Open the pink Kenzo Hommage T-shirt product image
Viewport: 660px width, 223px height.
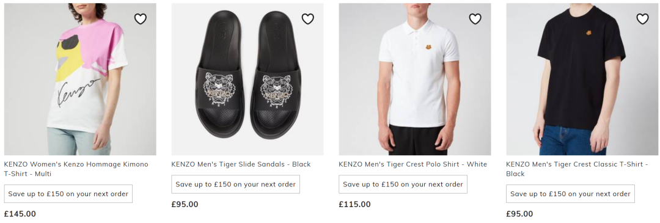coord(80,79)
